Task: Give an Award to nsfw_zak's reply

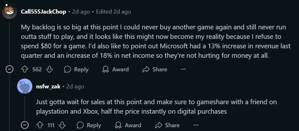Action: coord(128,125)
